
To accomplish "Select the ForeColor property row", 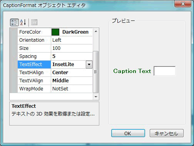I will [x=55, y=32].
